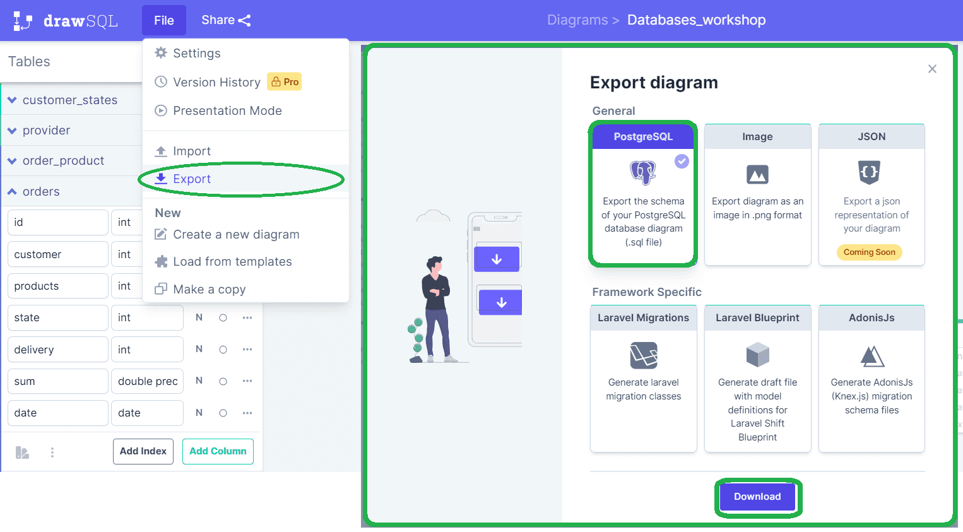Click the PostgreSQL elephant icon
This screenshot has width=963, height=532.
[x=643, y=172]
